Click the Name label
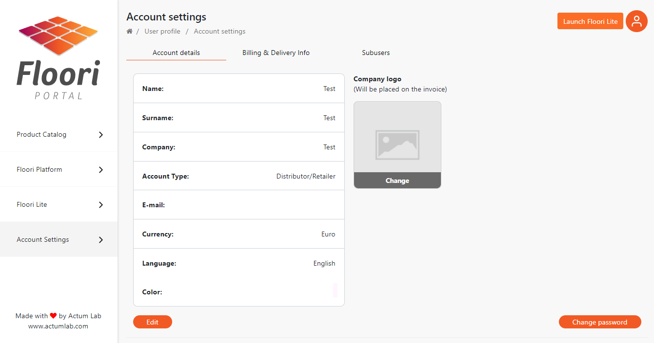654x343 pixels. tap(153, 89)
